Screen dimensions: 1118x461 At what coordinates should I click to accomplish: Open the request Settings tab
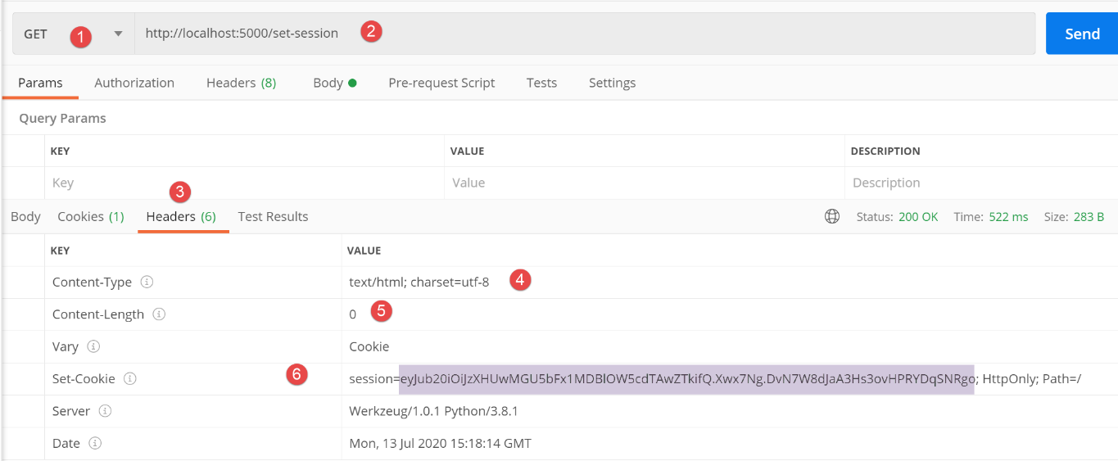pos(612,83)
